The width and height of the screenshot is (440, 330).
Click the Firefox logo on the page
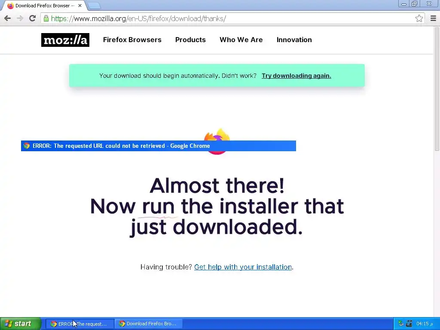(x=217, y=141)
